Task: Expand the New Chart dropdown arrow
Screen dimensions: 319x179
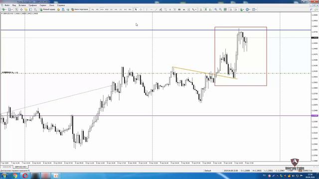Action: pyautogui.click(x=6, y=9)
